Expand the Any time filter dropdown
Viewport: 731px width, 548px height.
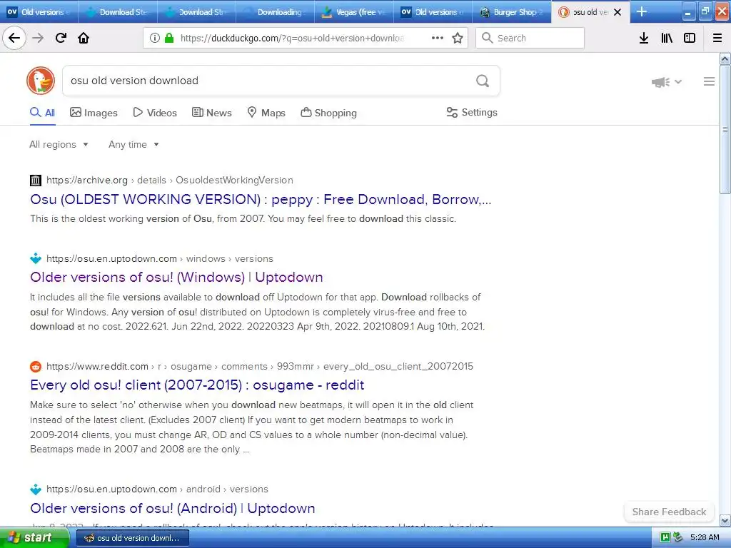(x=133, y=144)
